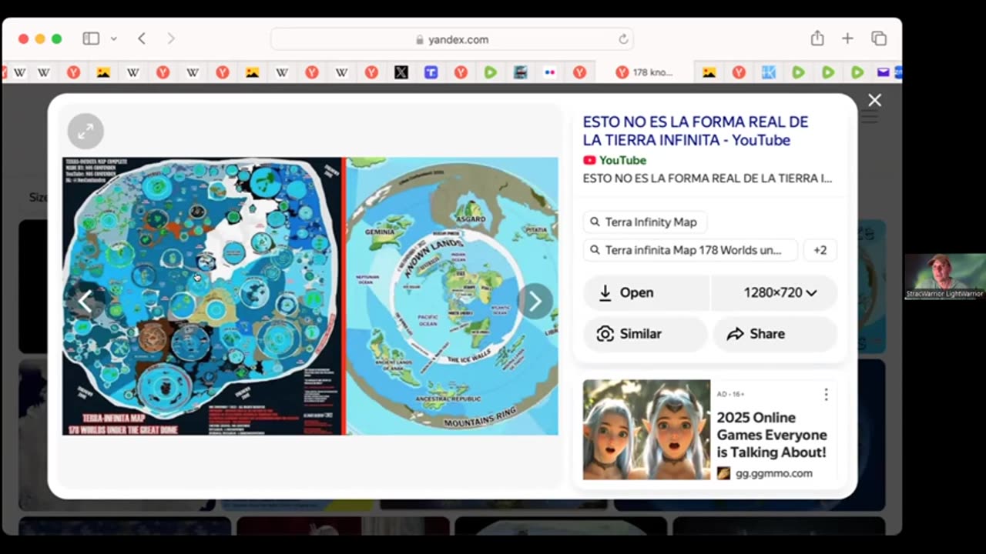Click the video description snippet text

click(707, 178)
